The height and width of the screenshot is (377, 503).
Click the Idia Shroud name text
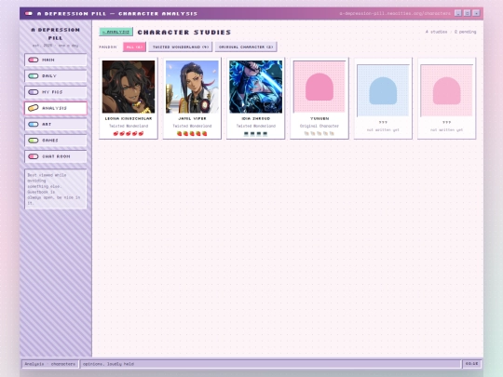tap(255, 118)
